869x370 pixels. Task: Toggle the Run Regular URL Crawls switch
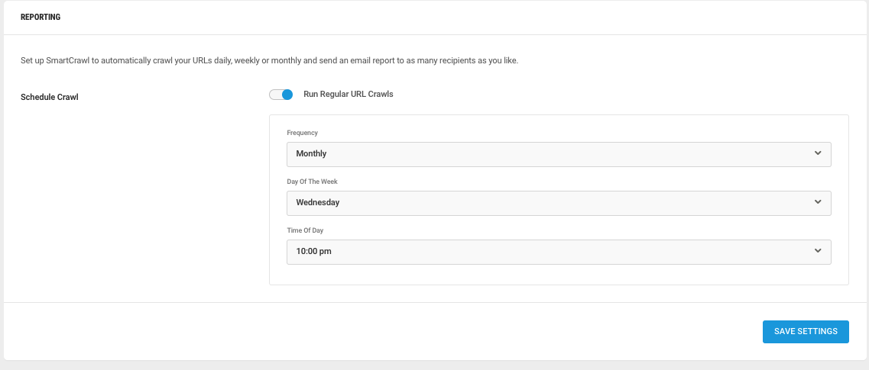281,95
